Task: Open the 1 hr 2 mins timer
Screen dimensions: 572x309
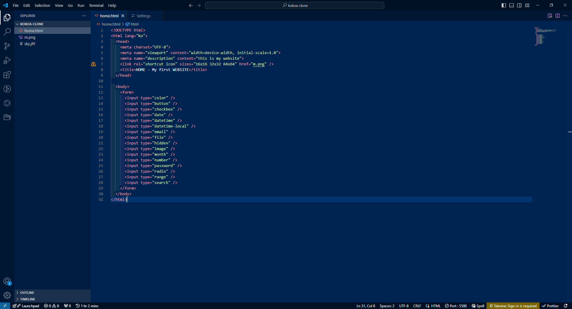Action: (x=87, y=306)
